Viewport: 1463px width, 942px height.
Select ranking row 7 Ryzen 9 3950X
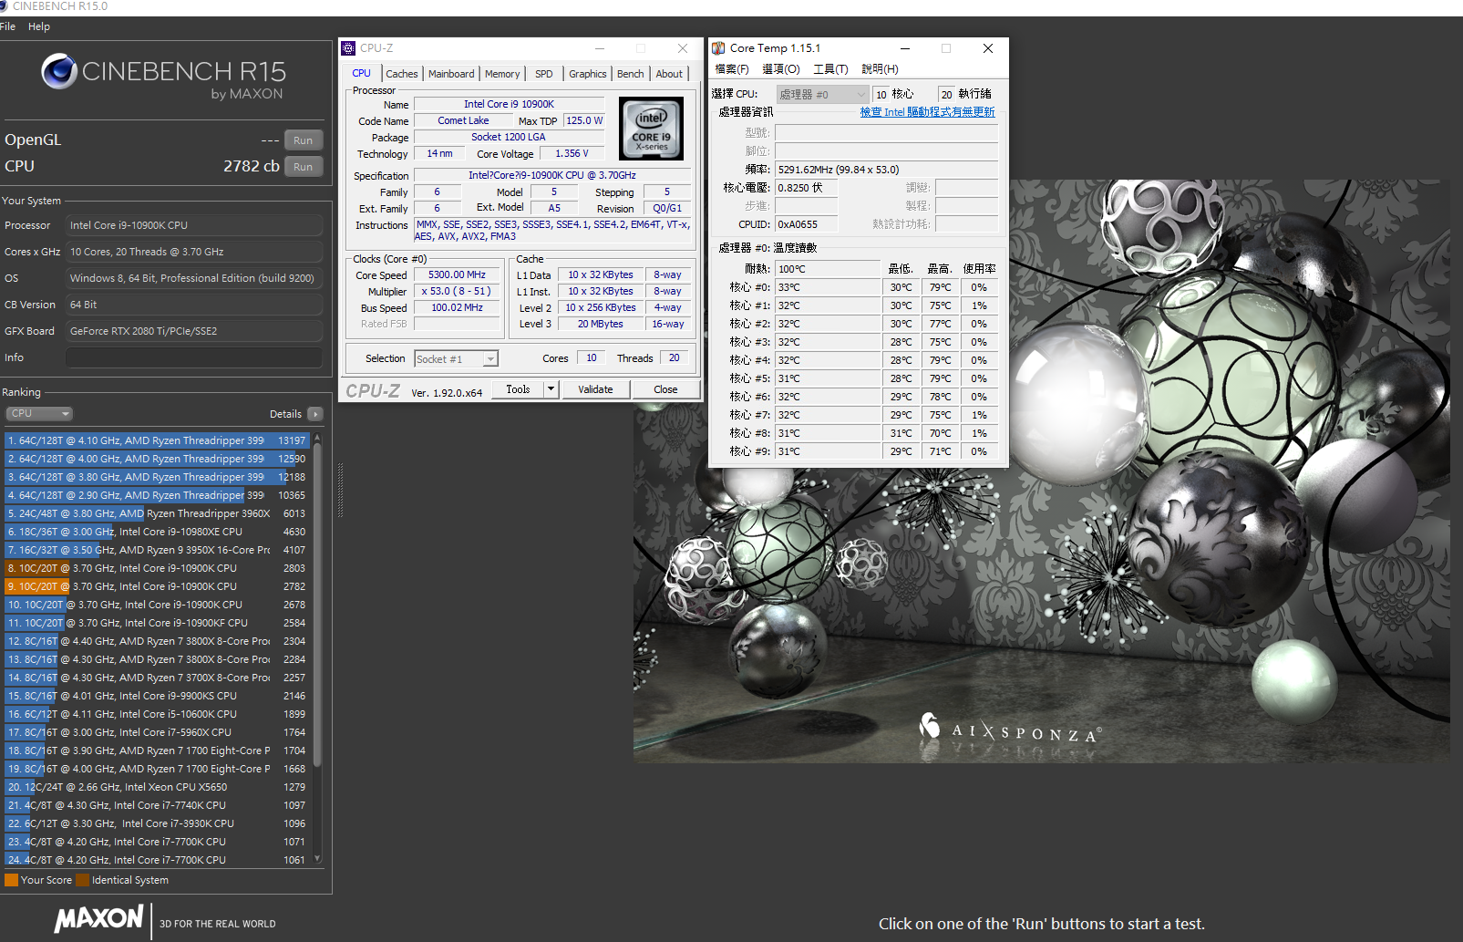(x=157, y=550)
